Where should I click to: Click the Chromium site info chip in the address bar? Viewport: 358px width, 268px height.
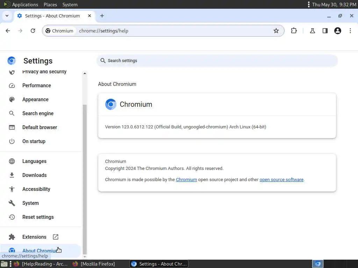(x=59, y=31)
